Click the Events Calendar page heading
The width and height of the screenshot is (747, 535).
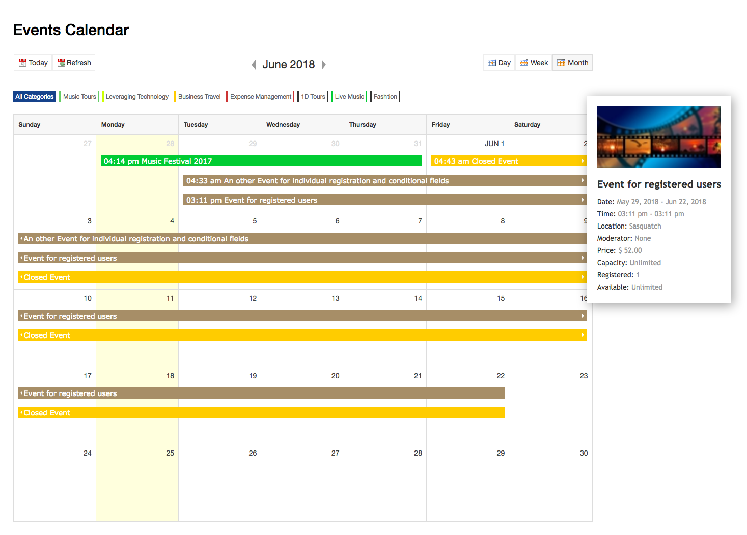[71, 30]
